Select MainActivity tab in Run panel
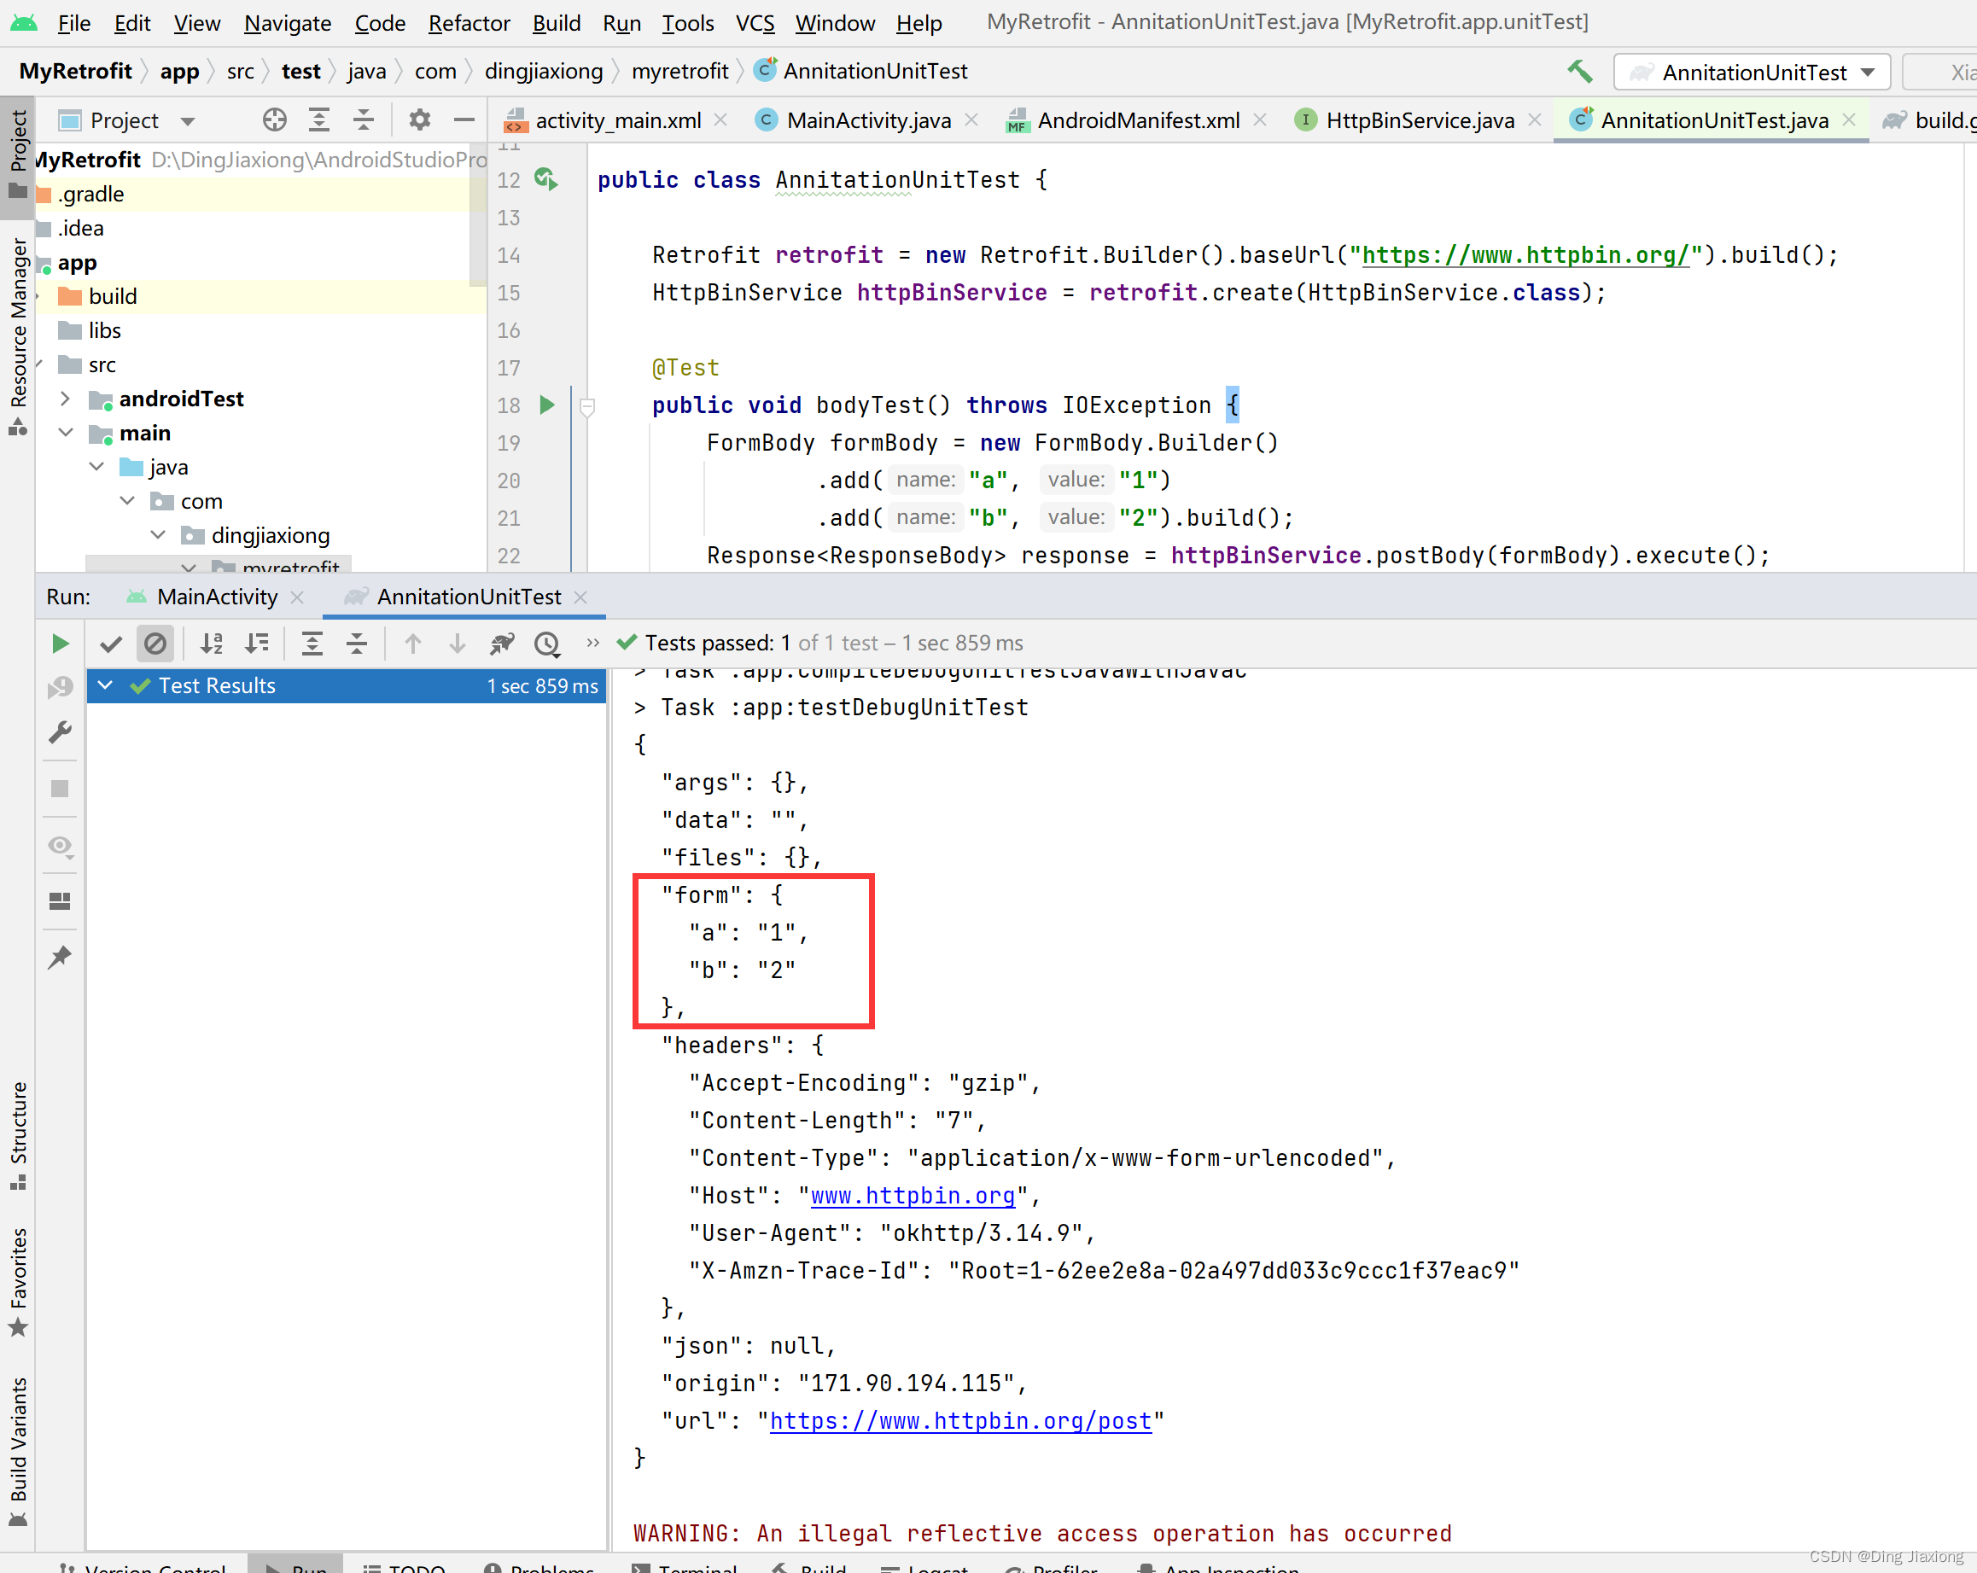Image resolution: width=1977 pixels, height=1573 pixels. coord(217,597)
